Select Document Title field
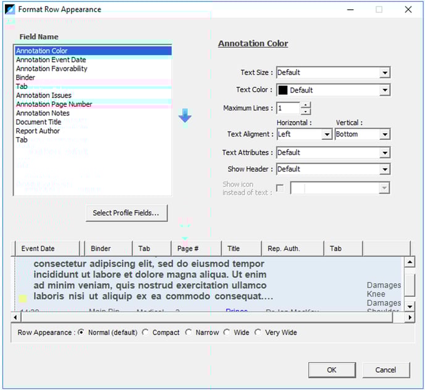The image size is (425, 390). [93, 122]
